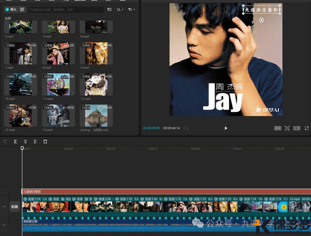Click the 封面 cover button

click(x=14, y=207)
